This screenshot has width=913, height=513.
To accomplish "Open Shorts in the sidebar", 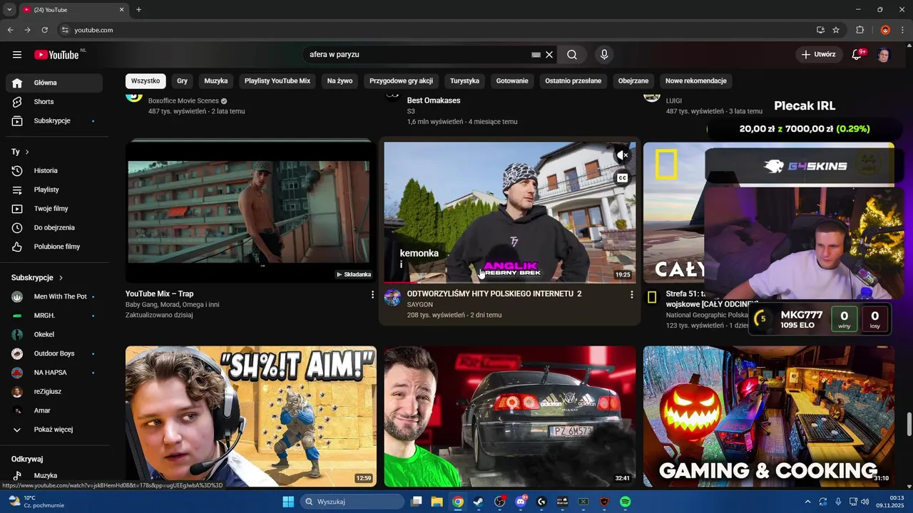I will 54,102.
